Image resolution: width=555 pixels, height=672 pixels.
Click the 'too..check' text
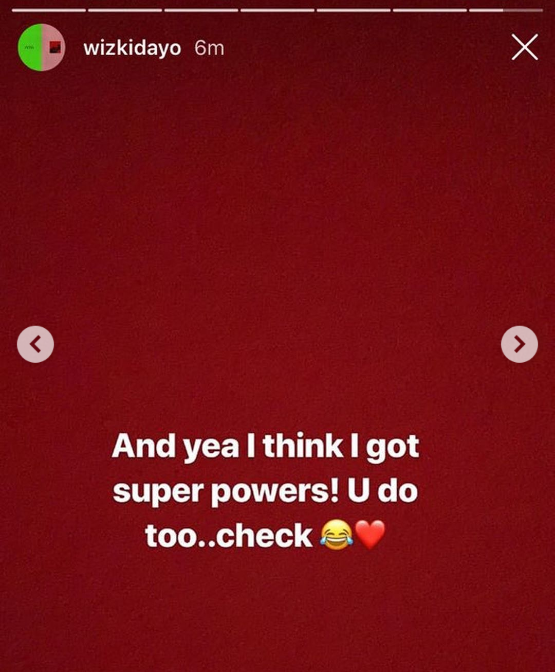[x=229, y=535]
